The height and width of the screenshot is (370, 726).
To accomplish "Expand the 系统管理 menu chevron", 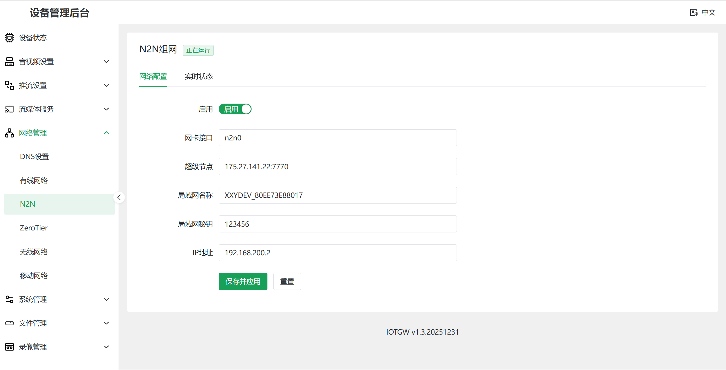I will tap(106, 299).
